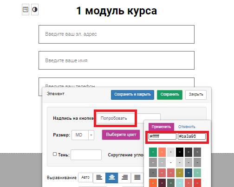Pick the green color swatch

tap(153, 152)
